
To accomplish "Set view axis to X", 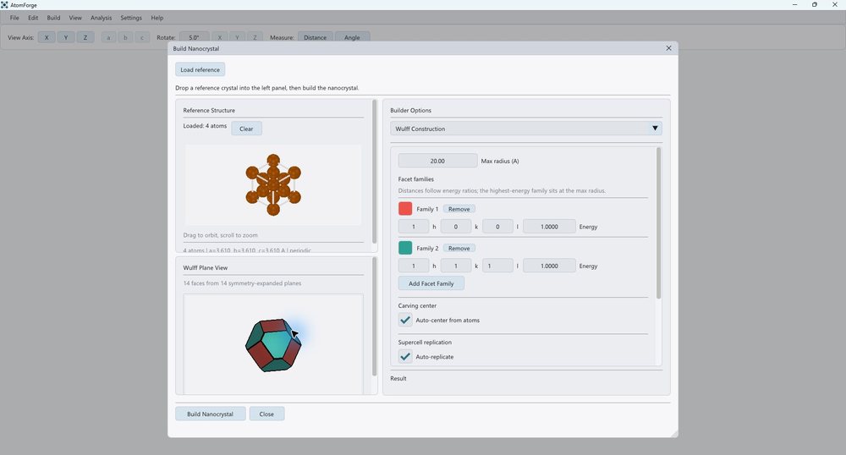I will click(x=47, y=37).
